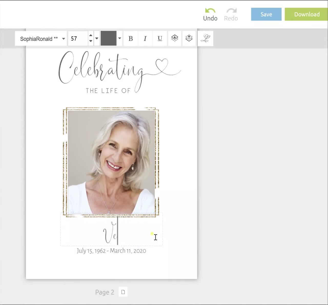Select the woman's portrait photo
Viewport: 328px width, 305px height.
click(111, 162)
